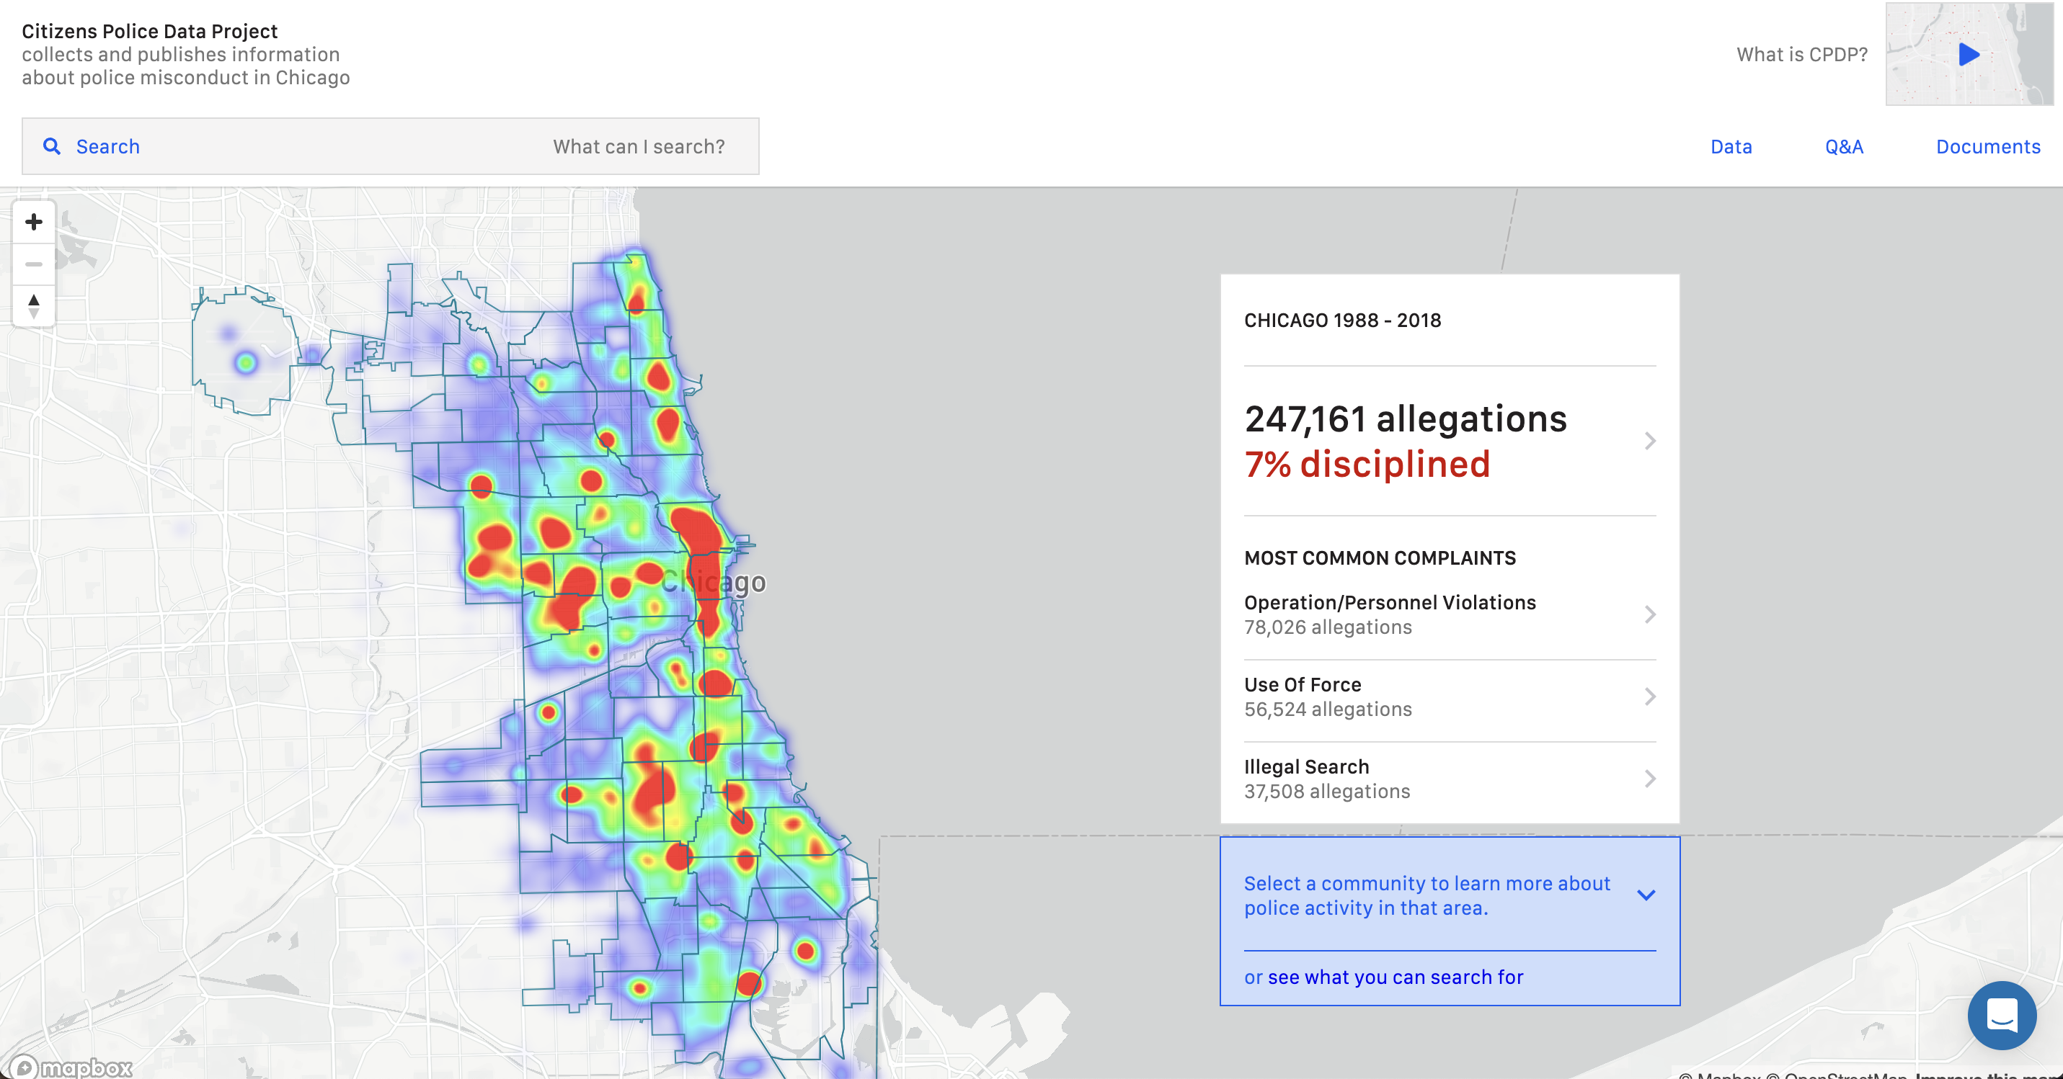Screen dimensions: 2063x1079
Task: Click 'see what you can search for' link
Action: coord(1394,977)
